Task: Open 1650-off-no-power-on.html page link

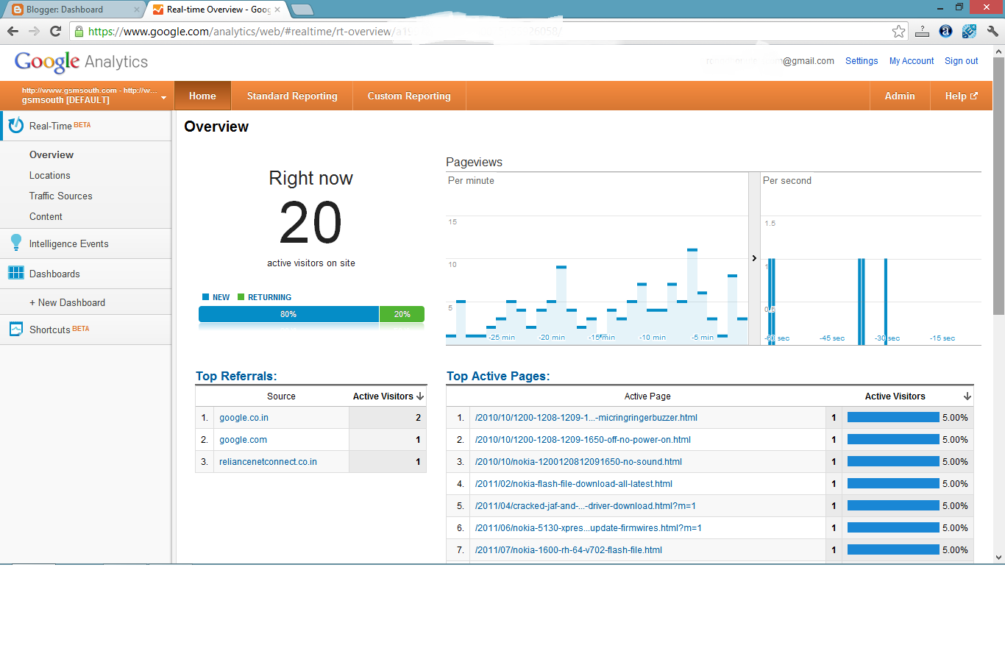Action: [x=583, y=439]
